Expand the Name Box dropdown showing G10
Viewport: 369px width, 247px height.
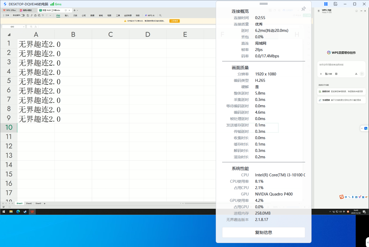[x=24, y=27]
